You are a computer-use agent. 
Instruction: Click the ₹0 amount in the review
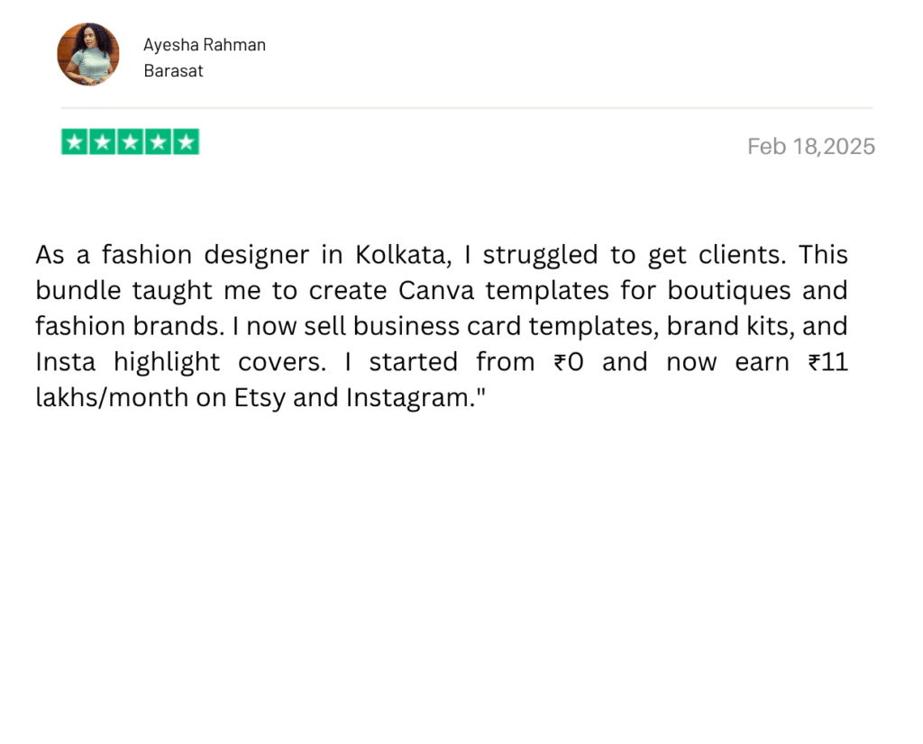(x=569, y=362)
